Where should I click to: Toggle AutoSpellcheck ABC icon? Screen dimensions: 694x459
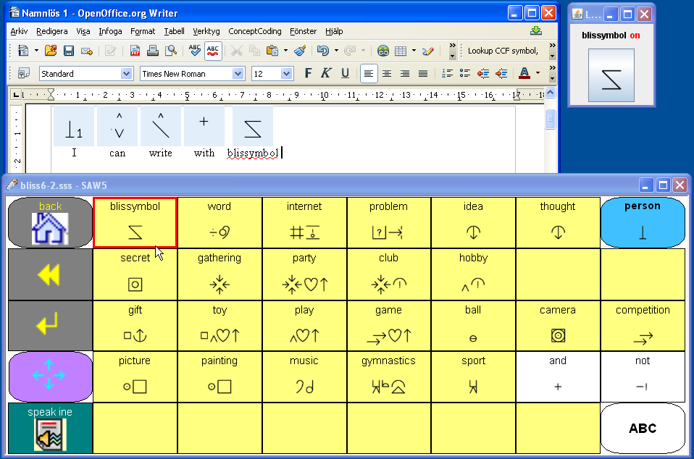pyautogui.click(x=213, y=51)
